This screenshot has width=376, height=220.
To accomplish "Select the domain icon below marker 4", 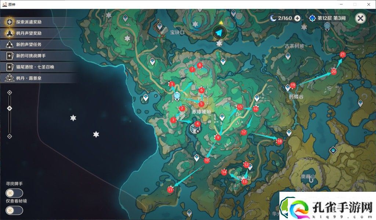I will pos(195,129).
